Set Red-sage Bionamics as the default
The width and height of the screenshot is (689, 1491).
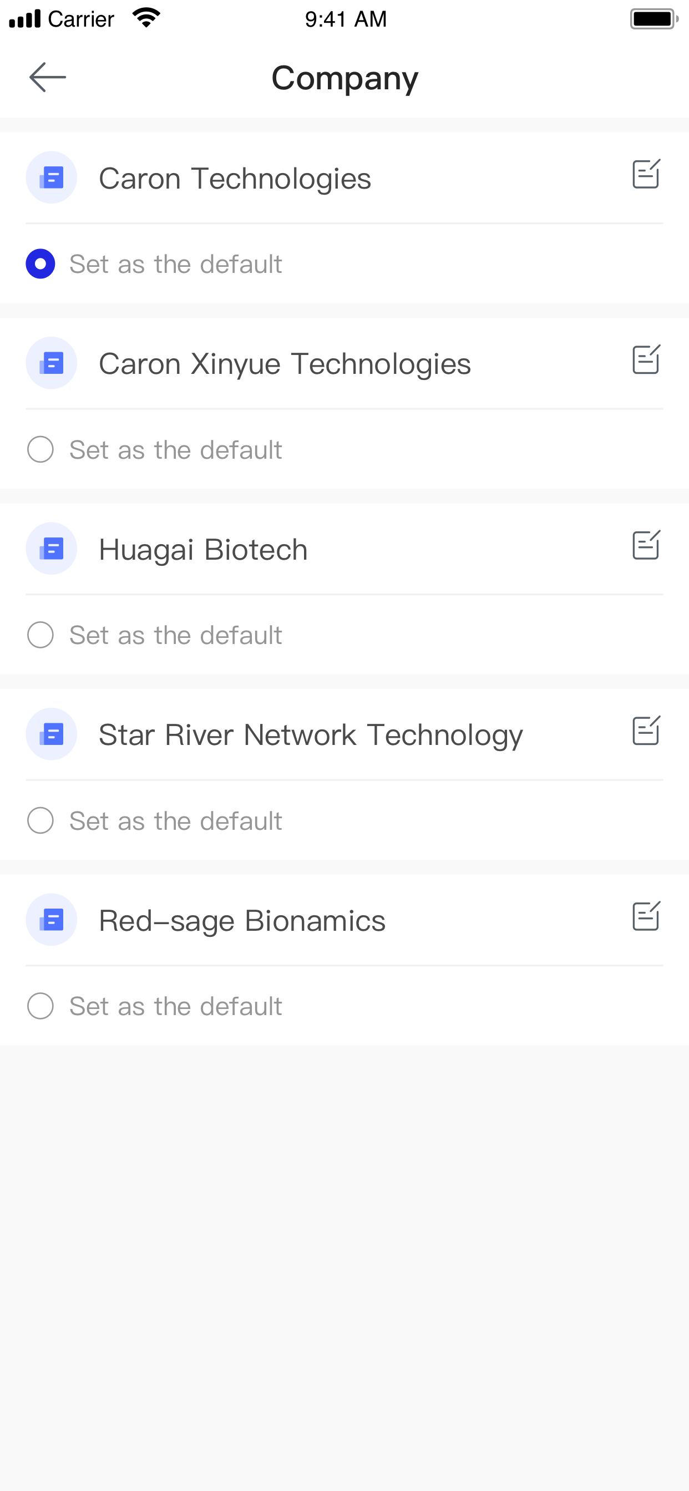tap(40, 1006)
